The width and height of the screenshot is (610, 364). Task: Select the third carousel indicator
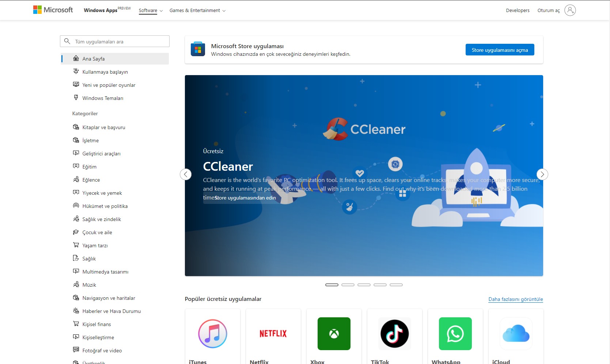(364, 285)
